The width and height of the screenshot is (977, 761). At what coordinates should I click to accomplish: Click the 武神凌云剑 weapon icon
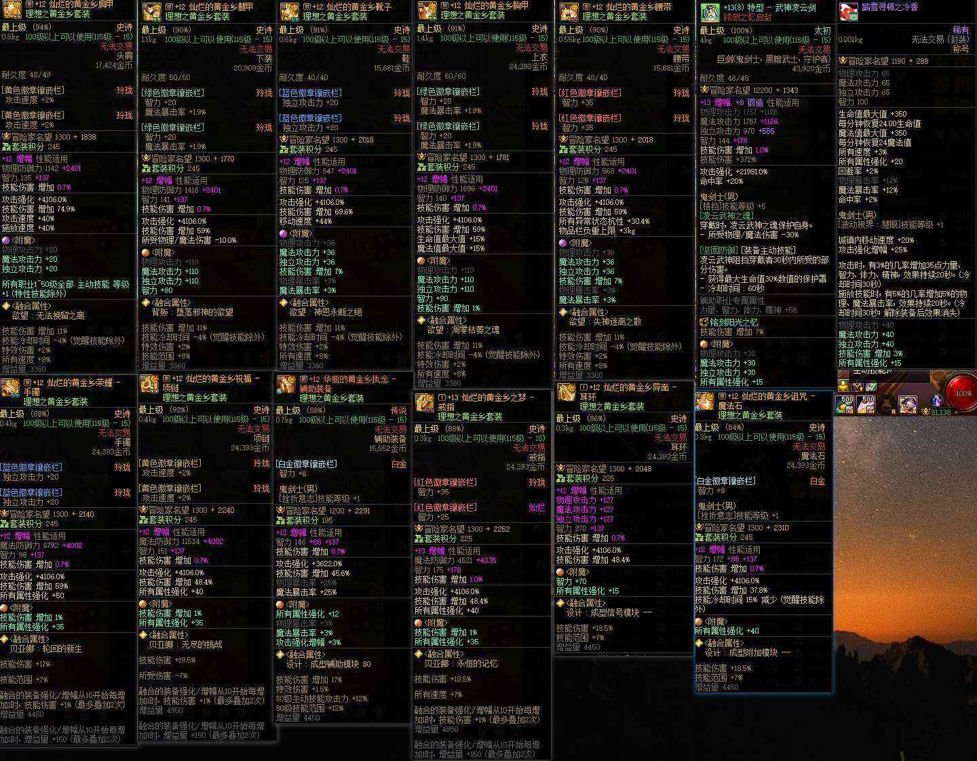coord(710,12)
